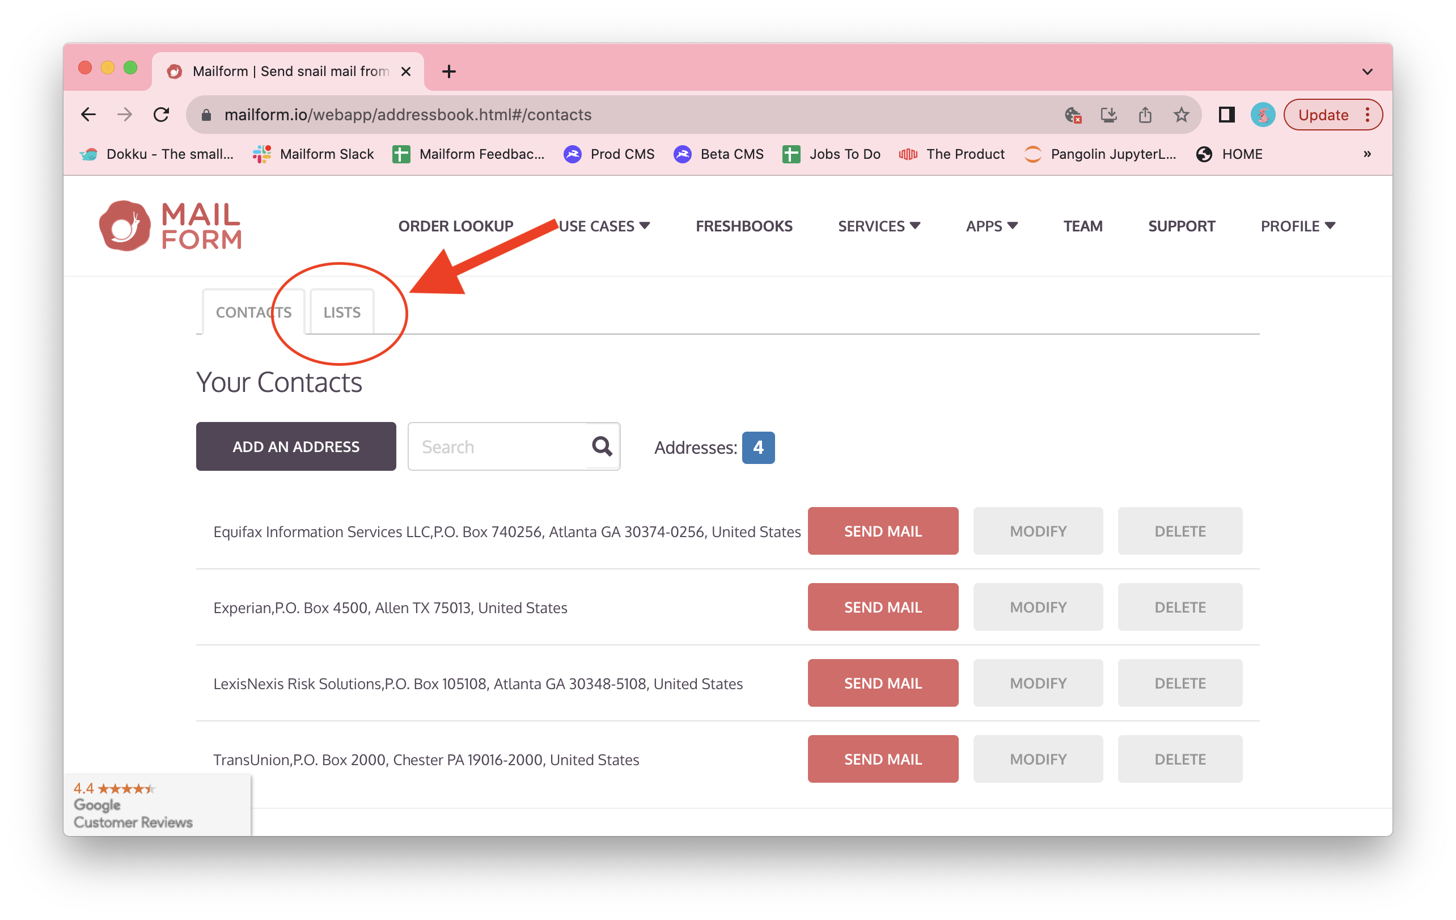Image resolution: width=1456 pixels, height=920 pixels.
Task: Click the Jobs To Do bookmark icon
Action: [792, 154]
